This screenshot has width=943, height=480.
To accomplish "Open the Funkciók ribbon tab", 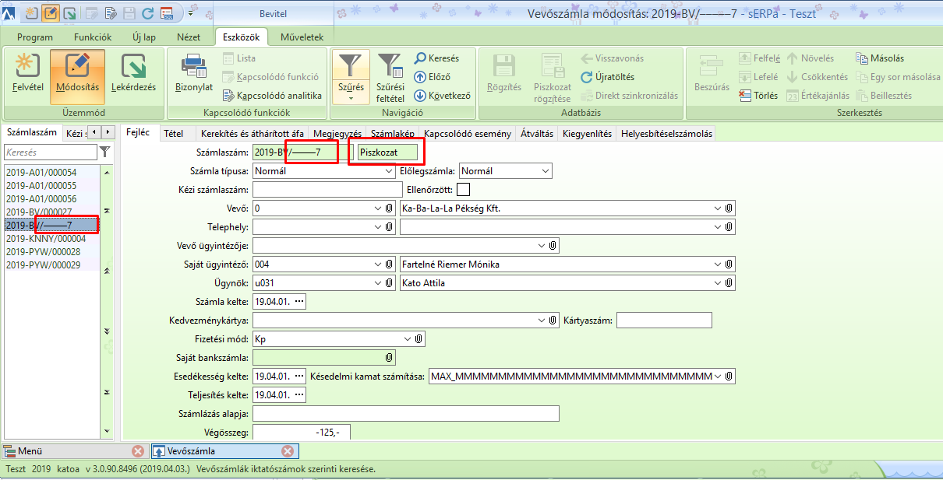I will pyautogui.click(x=93, y=37).
